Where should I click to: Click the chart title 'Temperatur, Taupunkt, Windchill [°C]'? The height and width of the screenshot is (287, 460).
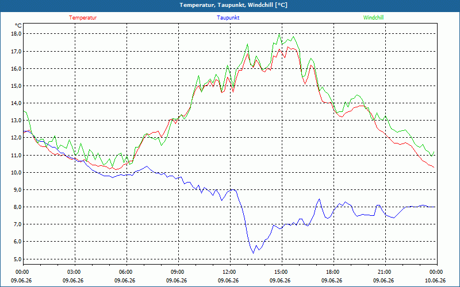(x=233, y=5)
